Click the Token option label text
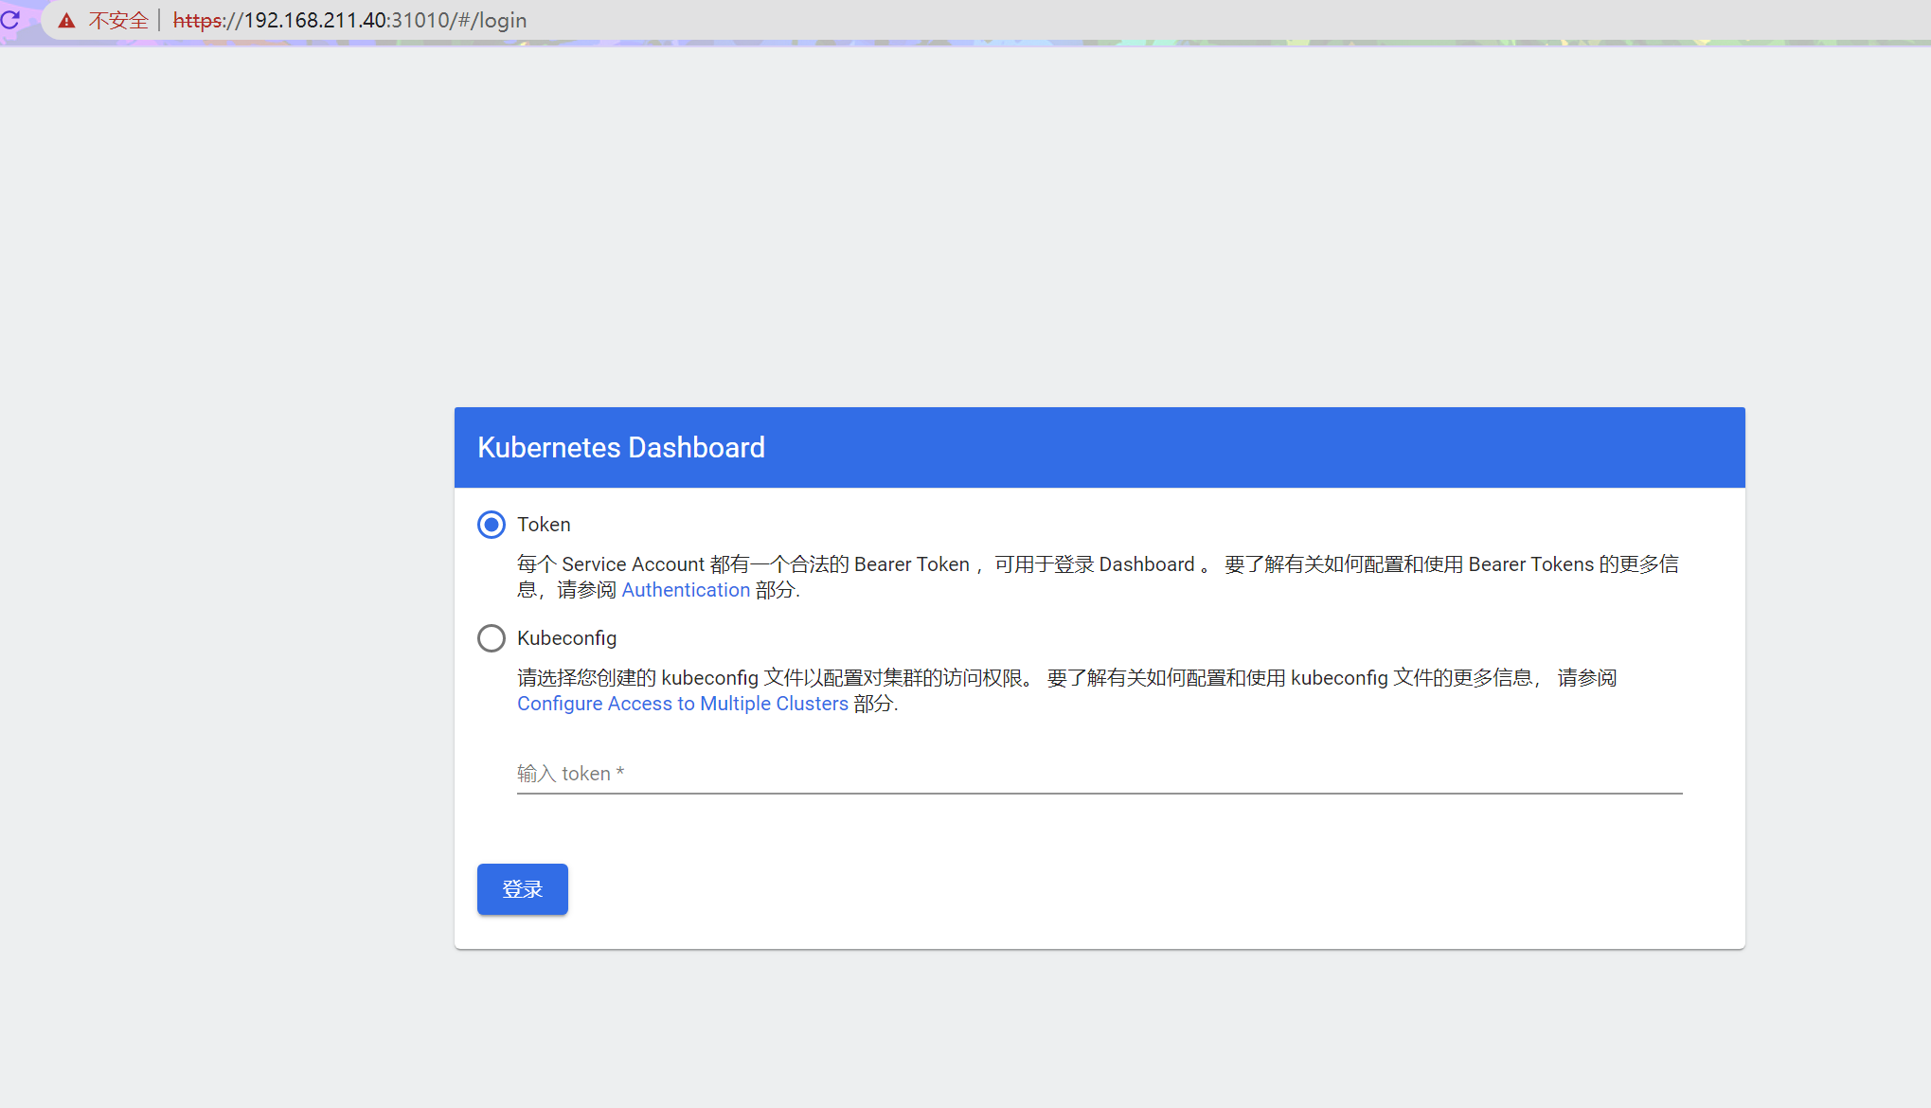 [x=544, y=525]
